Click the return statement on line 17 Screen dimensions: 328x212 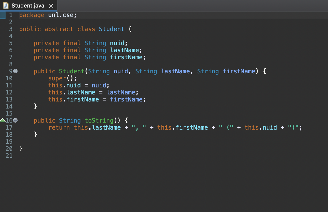[x=59, y=128]
